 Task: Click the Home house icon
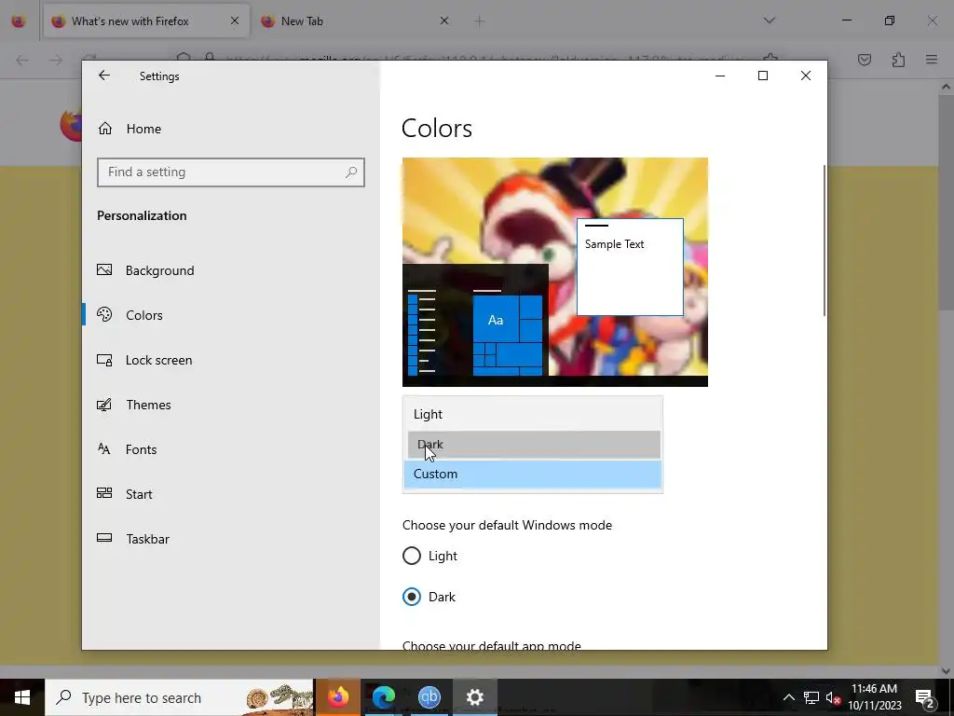105,128
